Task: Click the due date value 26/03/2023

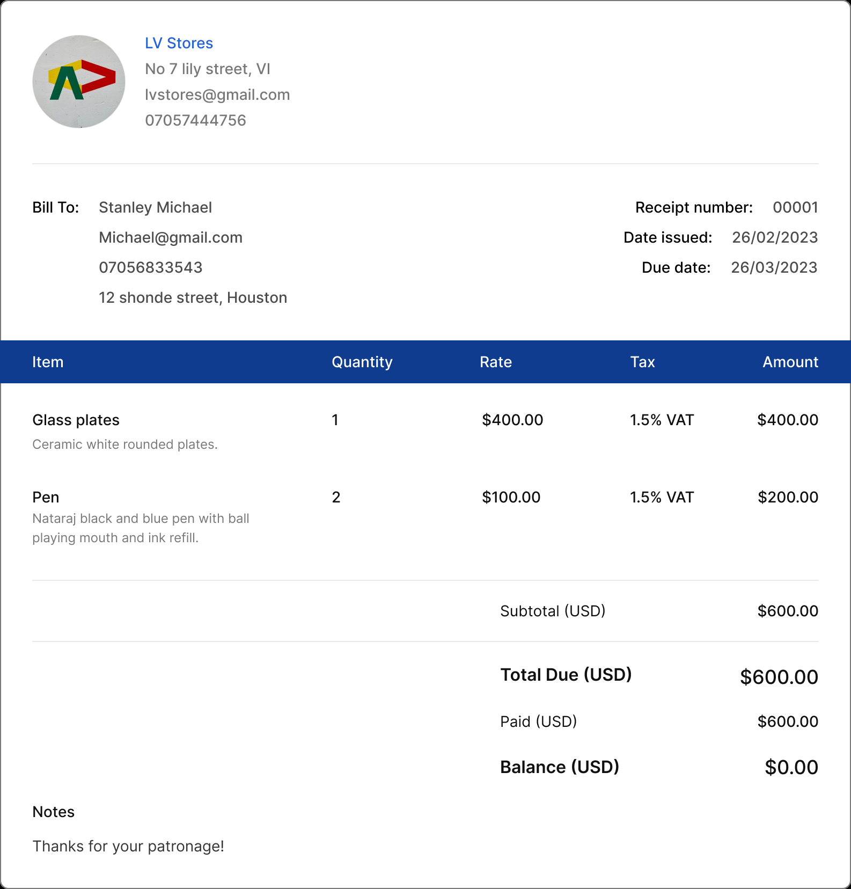Action: (x=774, y=267)
